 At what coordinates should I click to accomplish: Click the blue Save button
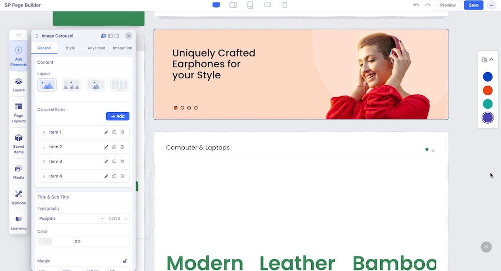(x=473, y=5)
